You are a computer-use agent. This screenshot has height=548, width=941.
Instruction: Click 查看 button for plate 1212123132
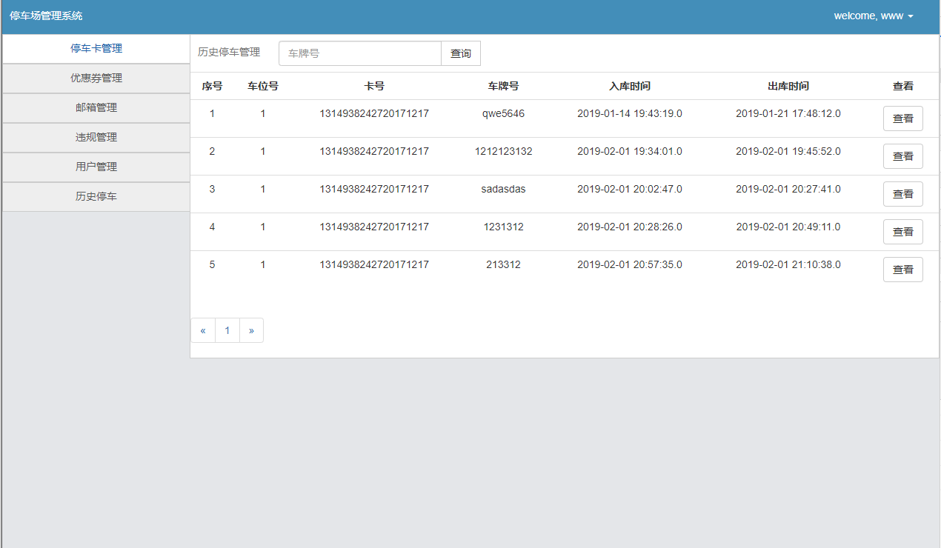[x=902, y=156]
